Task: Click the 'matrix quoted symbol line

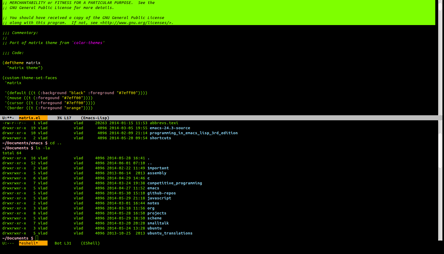Action: click(x=13, y=83)
